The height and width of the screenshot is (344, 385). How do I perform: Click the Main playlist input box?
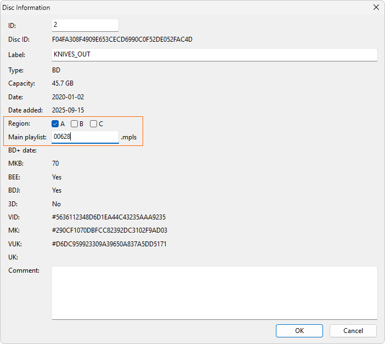point(85,137)
